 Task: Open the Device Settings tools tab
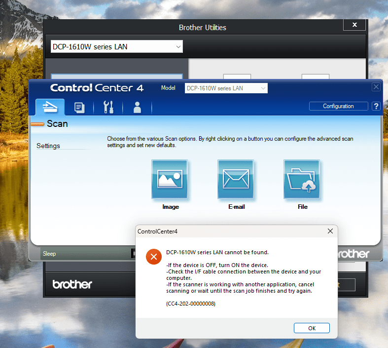pos(108,107)
